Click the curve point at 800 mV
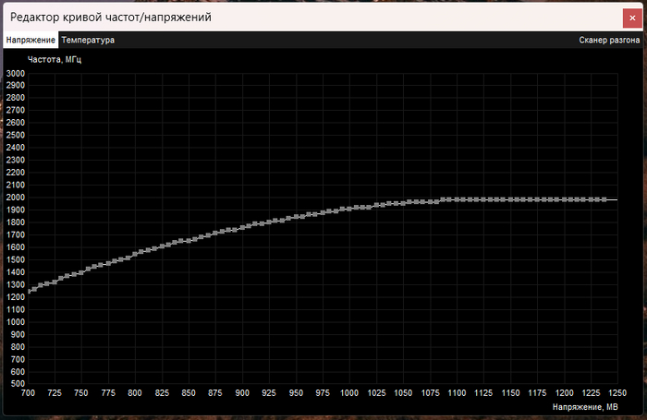Image resolution: width=647 pixels, height=420 pixels. pyautogui.click(x=136, y=253)
